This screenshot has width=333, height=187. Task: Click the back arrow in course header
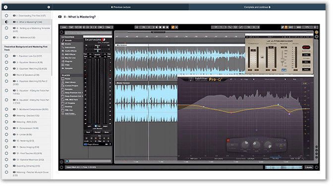pyautogui.click(x=5, y=7)
